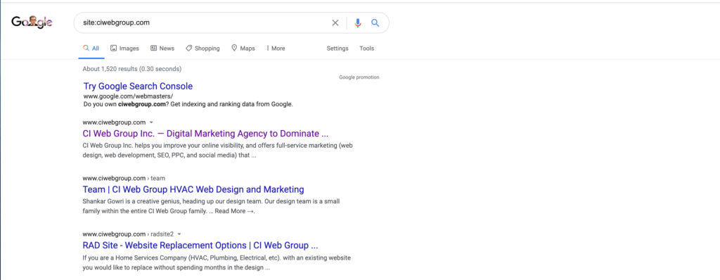Open CI Web Group Inc. Digital Marketing result
Viewport: 720px width, 280px height.
205,134
